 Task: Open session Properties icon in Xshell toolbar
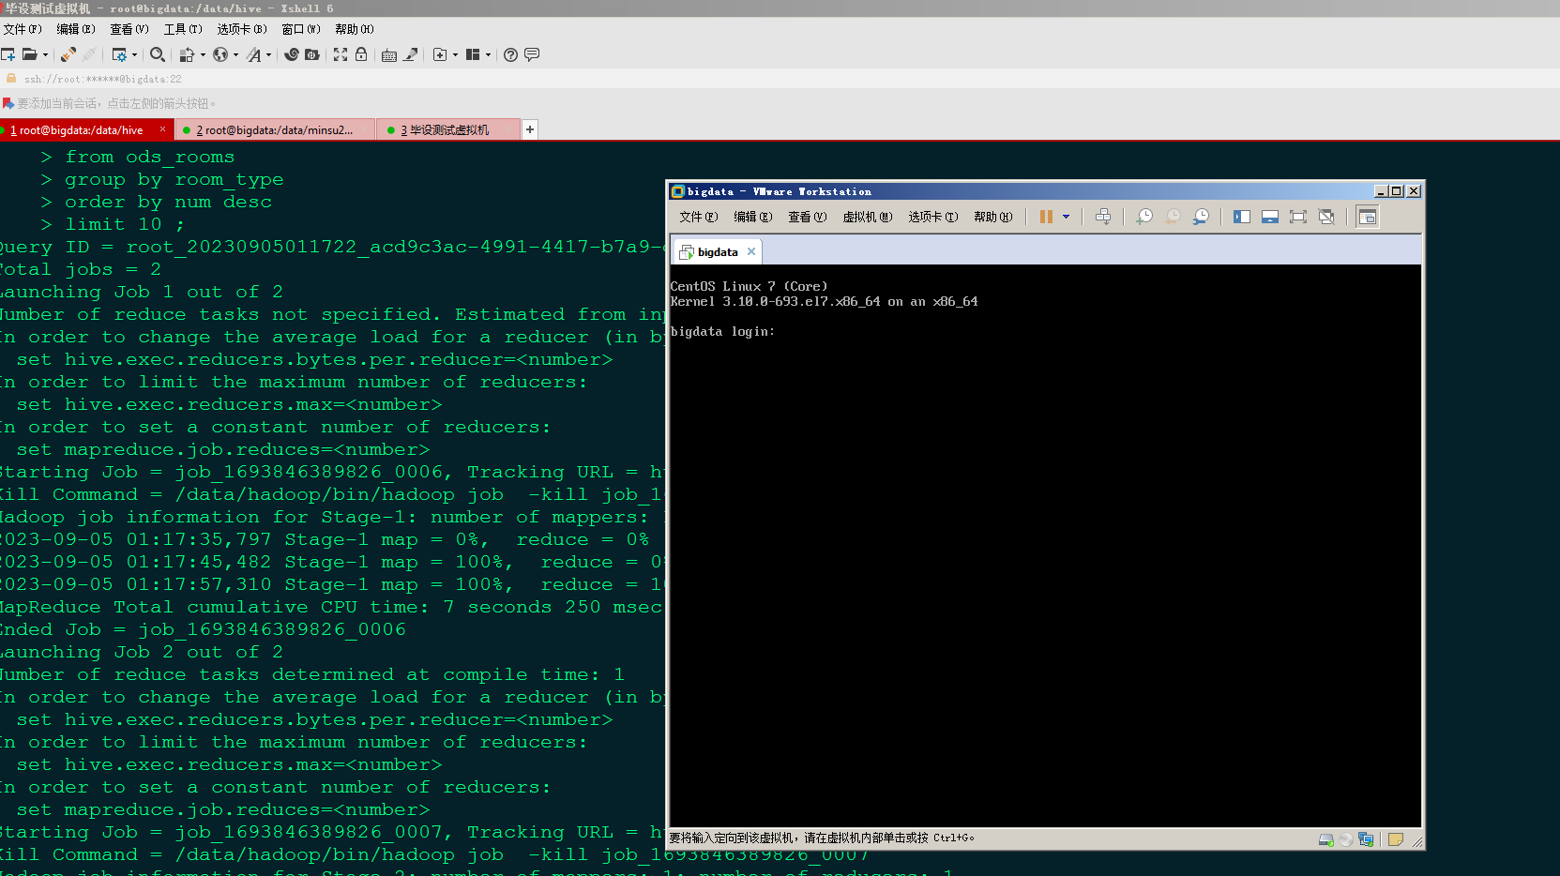pyautogui.click(x=119, y=54)
